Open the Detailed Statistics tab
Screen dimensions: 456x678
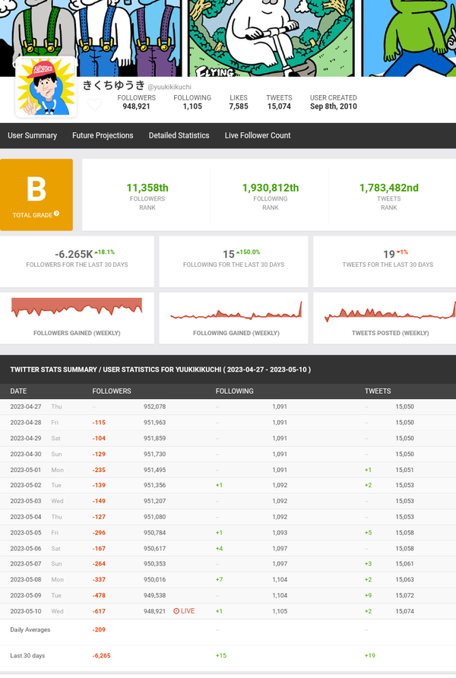(x=179, y=135)
